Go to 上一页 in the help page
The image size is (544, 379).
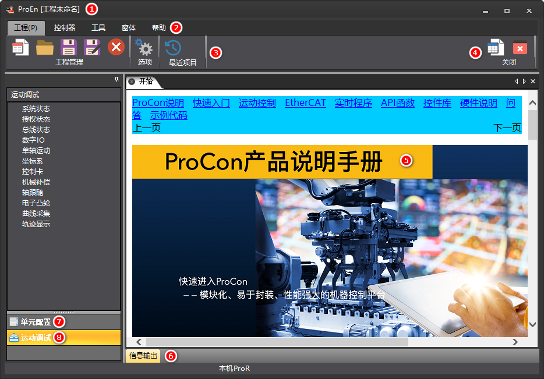(x=146, y=128)
